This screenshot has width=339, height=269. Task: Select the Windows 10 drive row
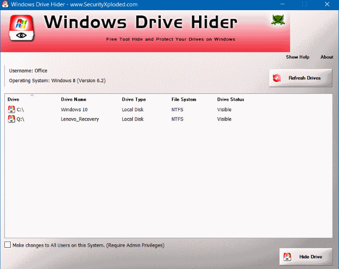pos(74,110)
